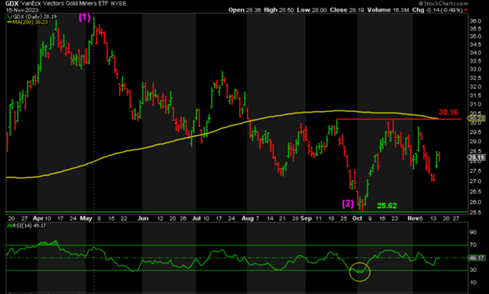Click the Close 28.19 value in header
489x294 pixels.
click(x=347, y=10)
